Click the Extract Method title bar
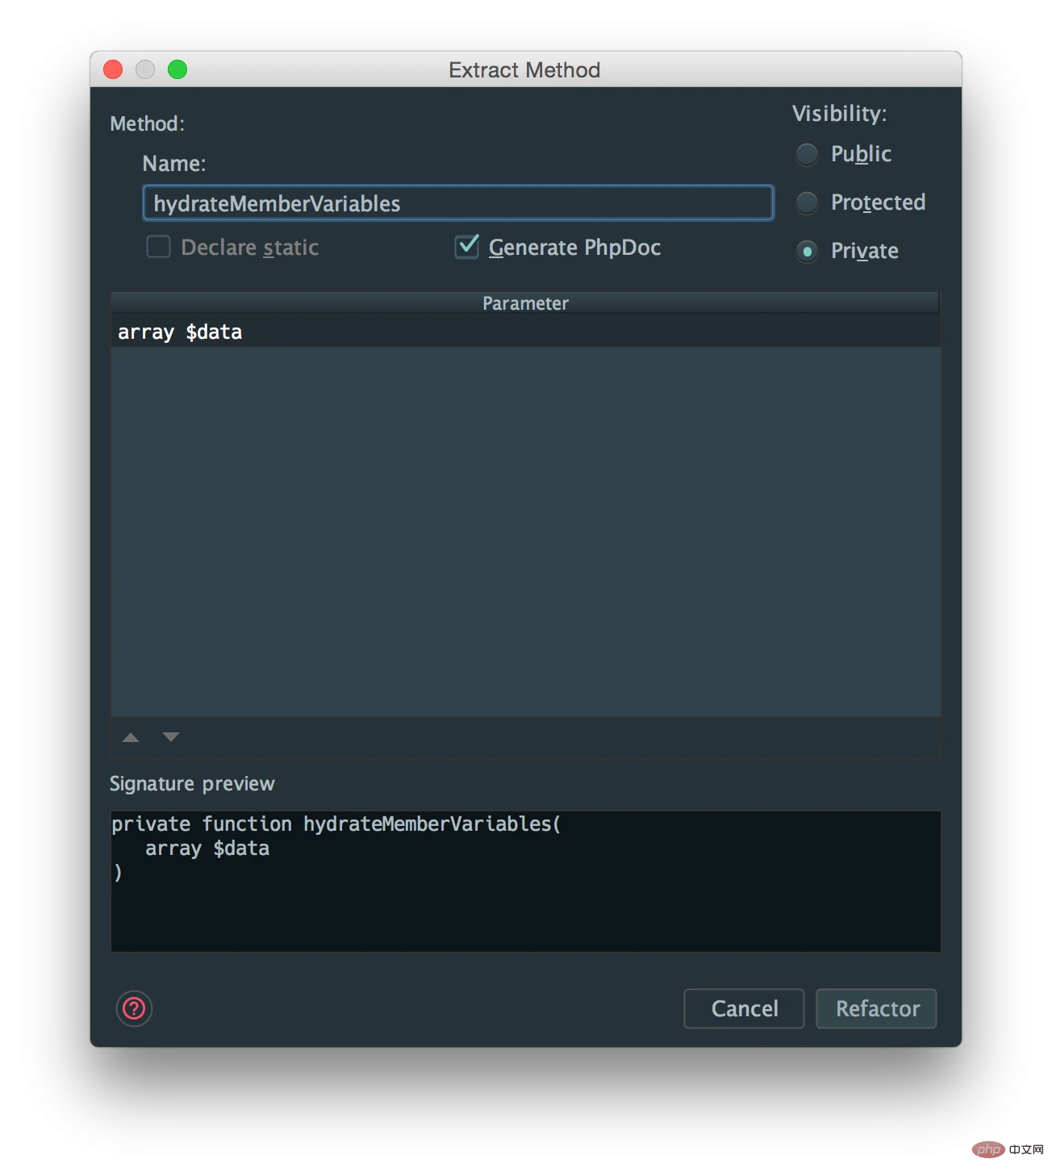The height and width of the screenshot is (1176, 1052). [524, 70]
